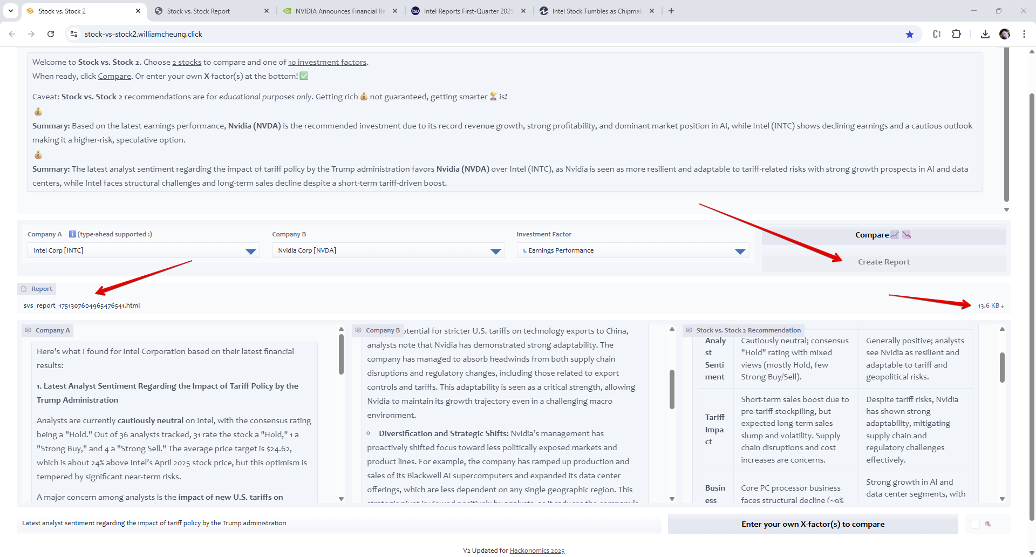The image size is (1036, 557).
Task: Open a new browser tab
Action: coord(671,11)
